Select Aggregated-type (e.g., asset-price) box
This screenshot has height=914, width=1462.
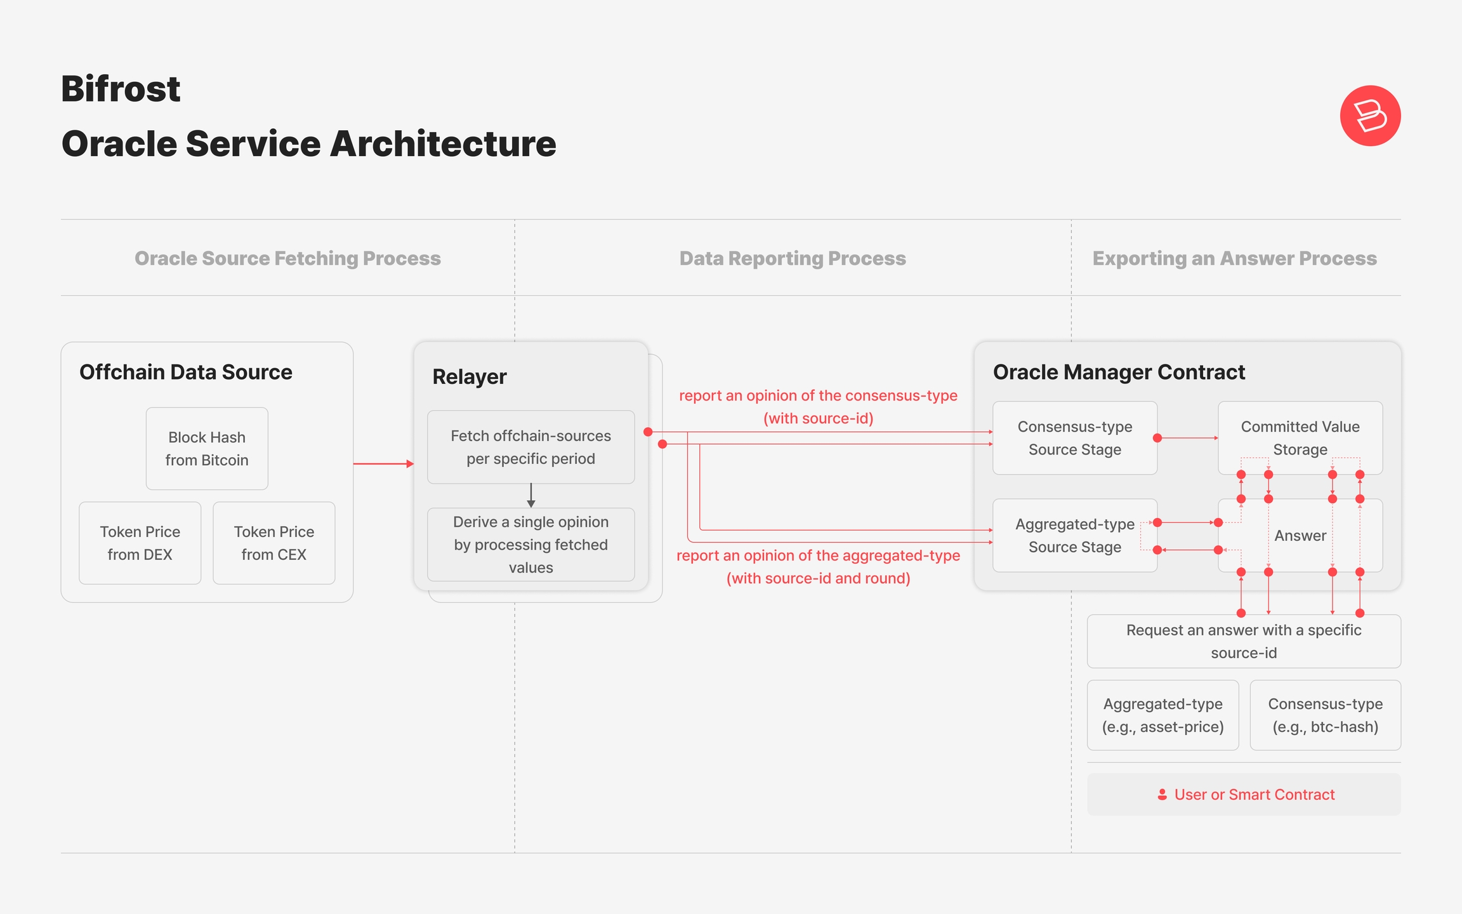1162,715
